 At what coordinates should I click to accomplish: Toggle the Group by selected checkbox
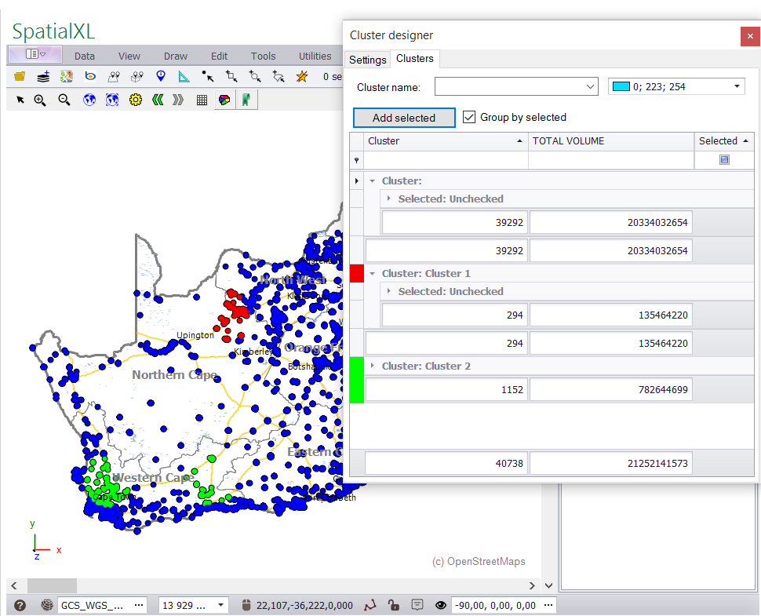(x=469, y=117)
